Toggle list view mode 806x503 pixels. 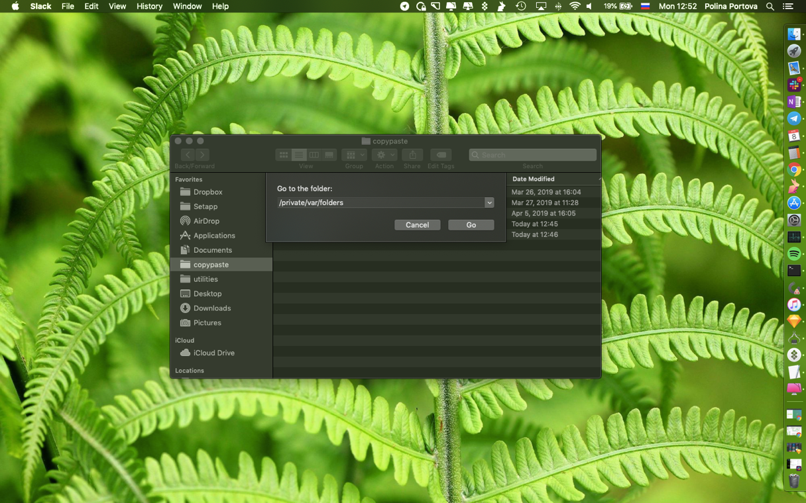[298, 154]
